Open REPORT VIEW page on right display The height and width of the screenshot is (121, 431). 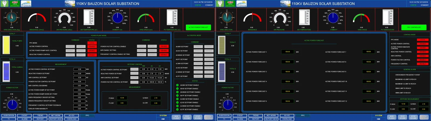pos(271,119)
